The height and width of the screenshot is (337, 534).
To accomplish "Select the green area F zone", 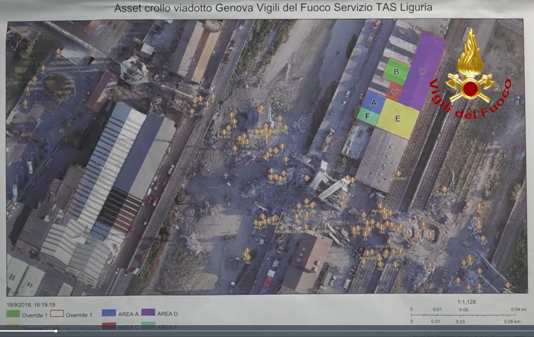I will pos(368,116).
